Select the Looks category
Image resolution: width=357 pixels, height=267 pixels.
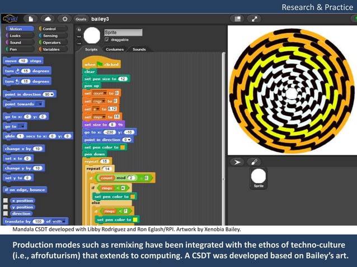click(20, 36)
